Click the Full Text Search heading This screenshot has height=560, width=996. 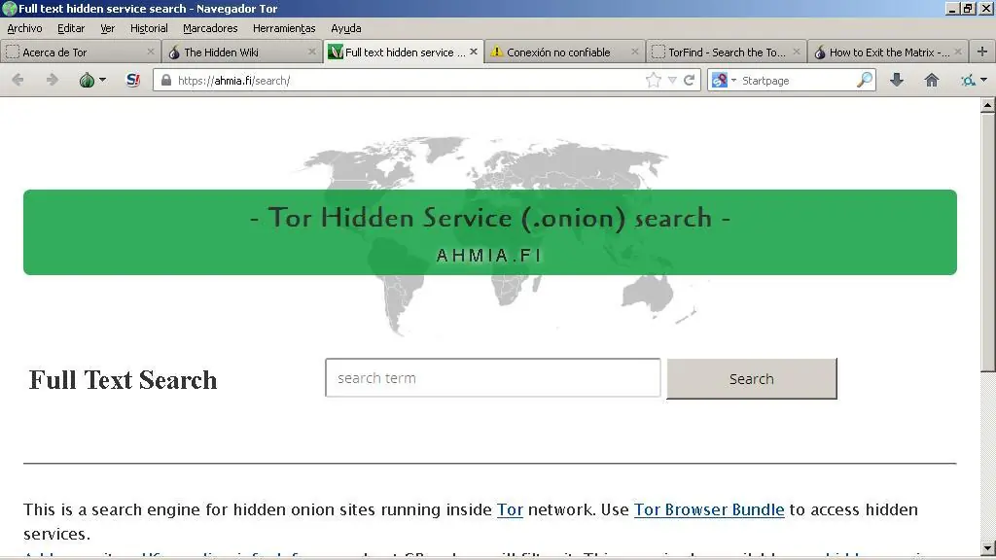pyautogui.click(x=123, y=380)
